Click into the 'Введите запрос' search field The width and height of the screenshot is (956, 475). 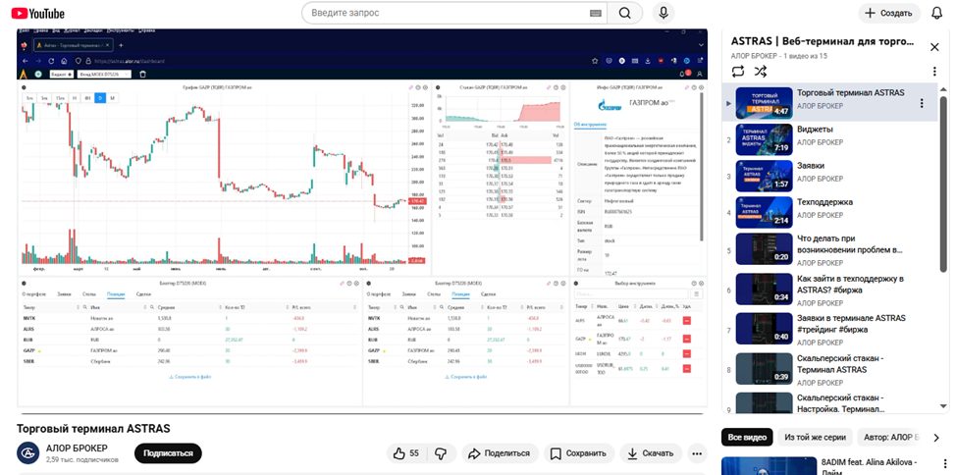coord(447,13)
